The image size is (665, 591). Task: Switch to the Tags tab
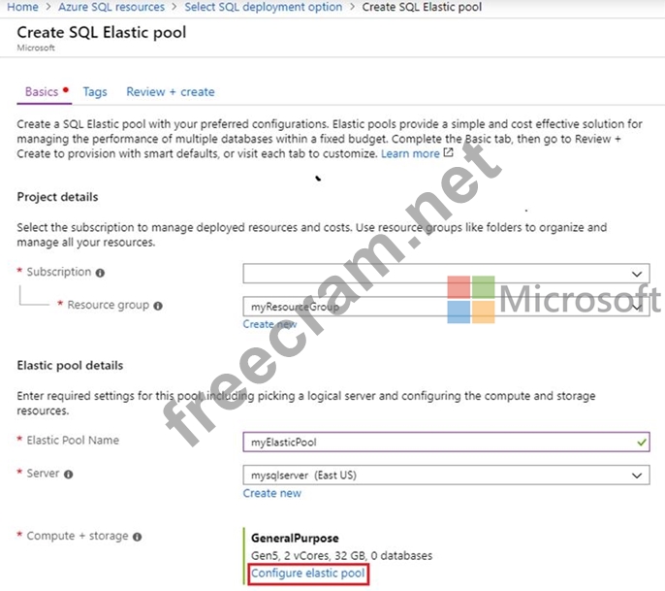pos(95,91)
